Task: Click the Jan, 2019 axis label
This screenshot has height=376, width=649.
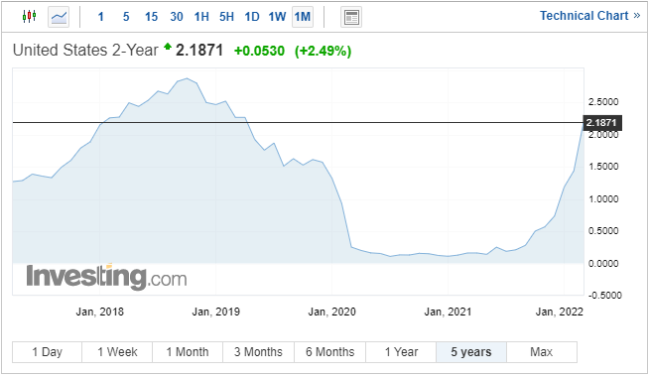Action: pyautogui.click(x=215, y=312)
